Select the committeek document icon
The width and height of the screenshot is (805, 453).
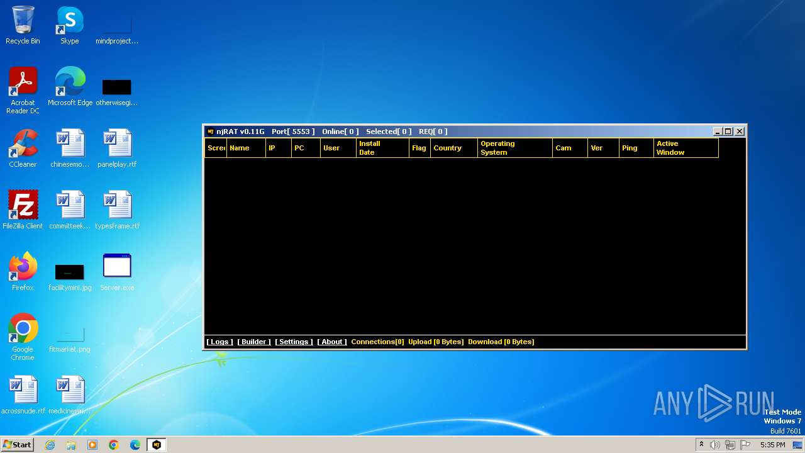[x=70, y=210]
